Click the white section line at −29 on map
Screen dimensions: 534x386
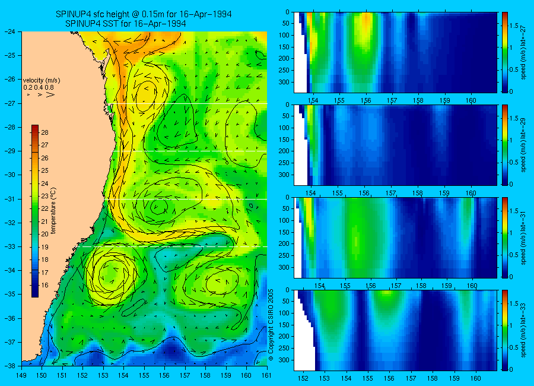tap(189, 151)
